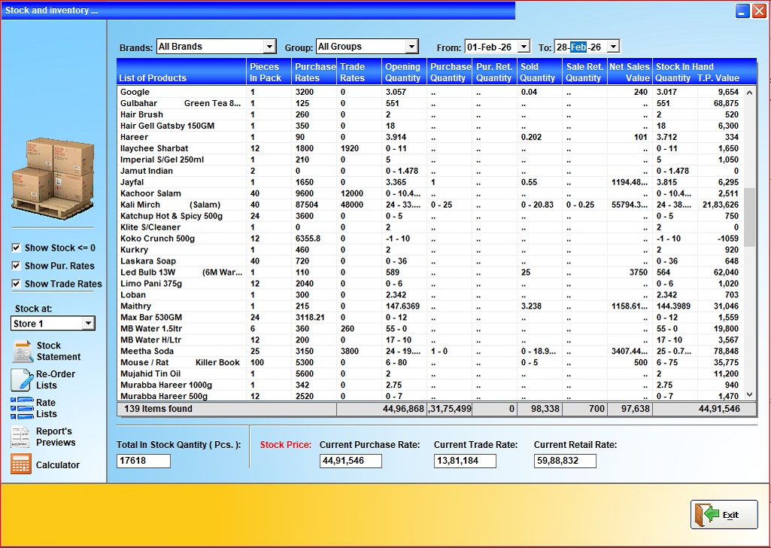Open the Report's Previews icon

[x=20, y=437]
